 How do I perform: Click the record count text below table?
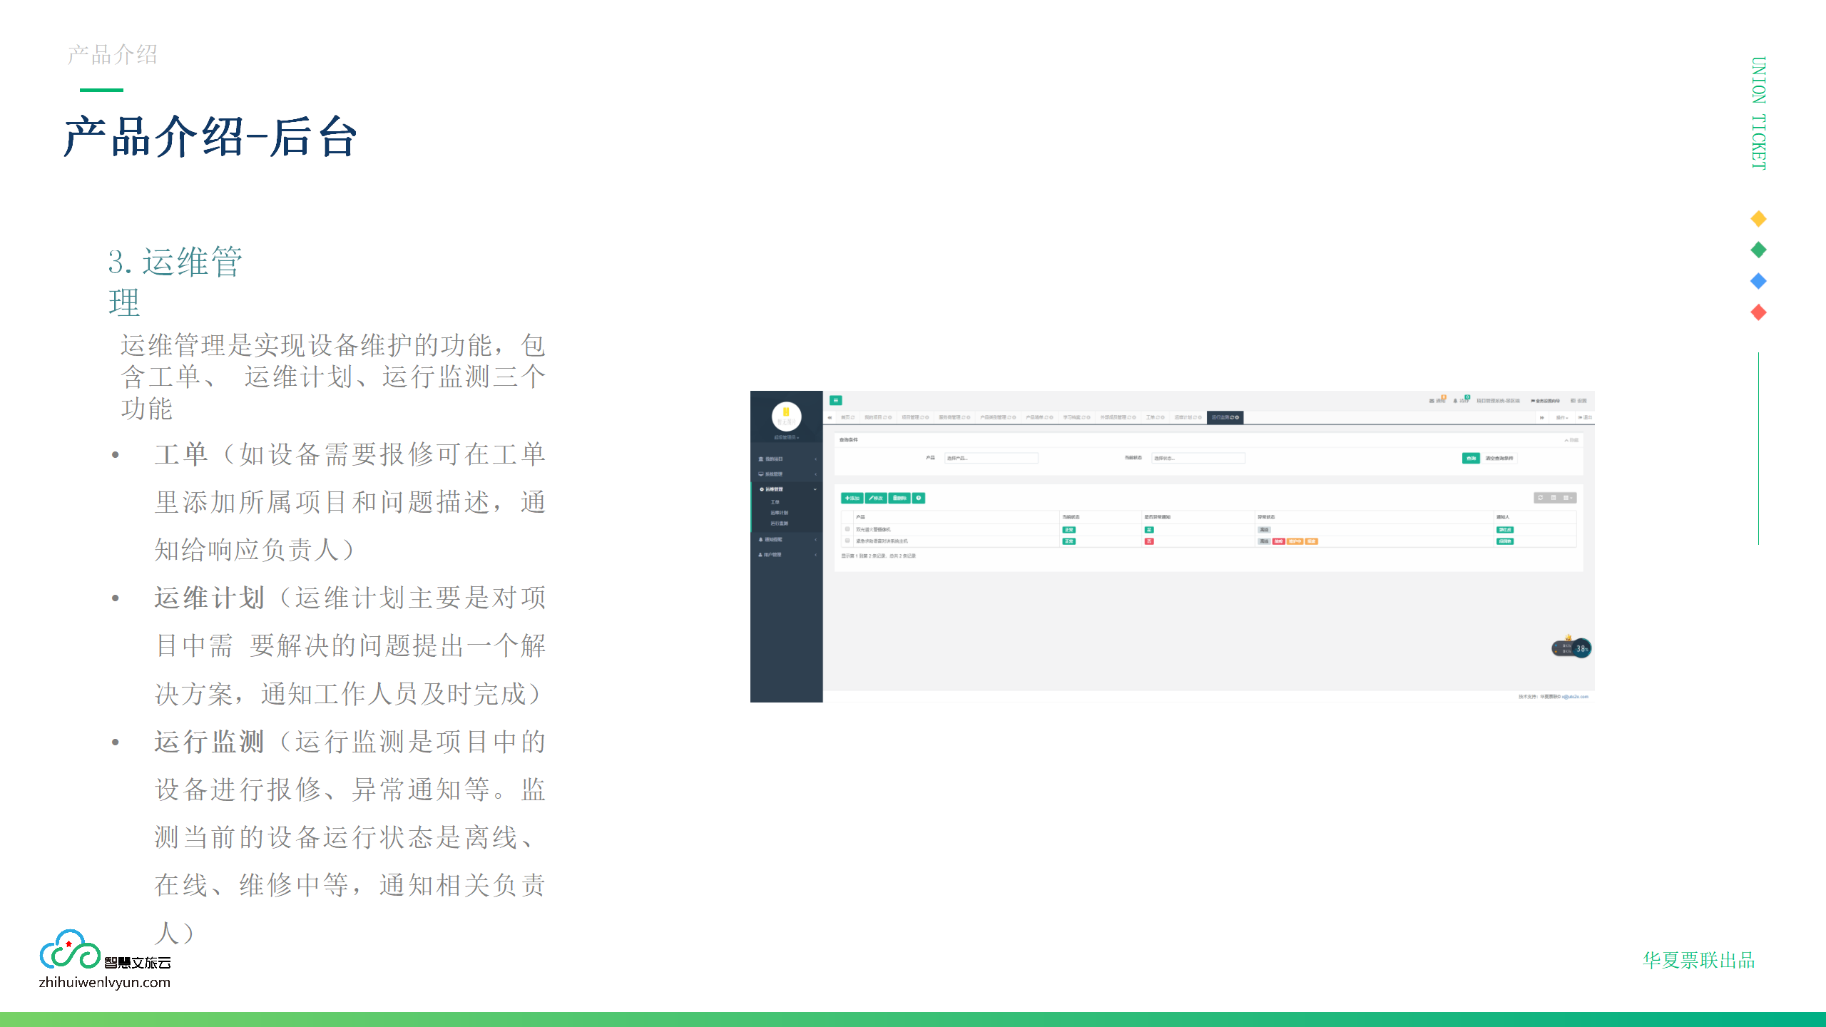[878, 556]
